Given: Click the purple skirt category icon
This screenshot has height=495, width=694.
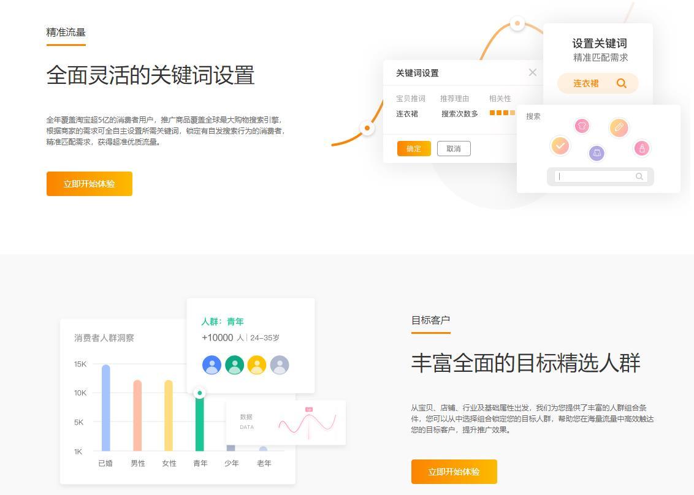Looking at the screenshot, I should (597, 153).
